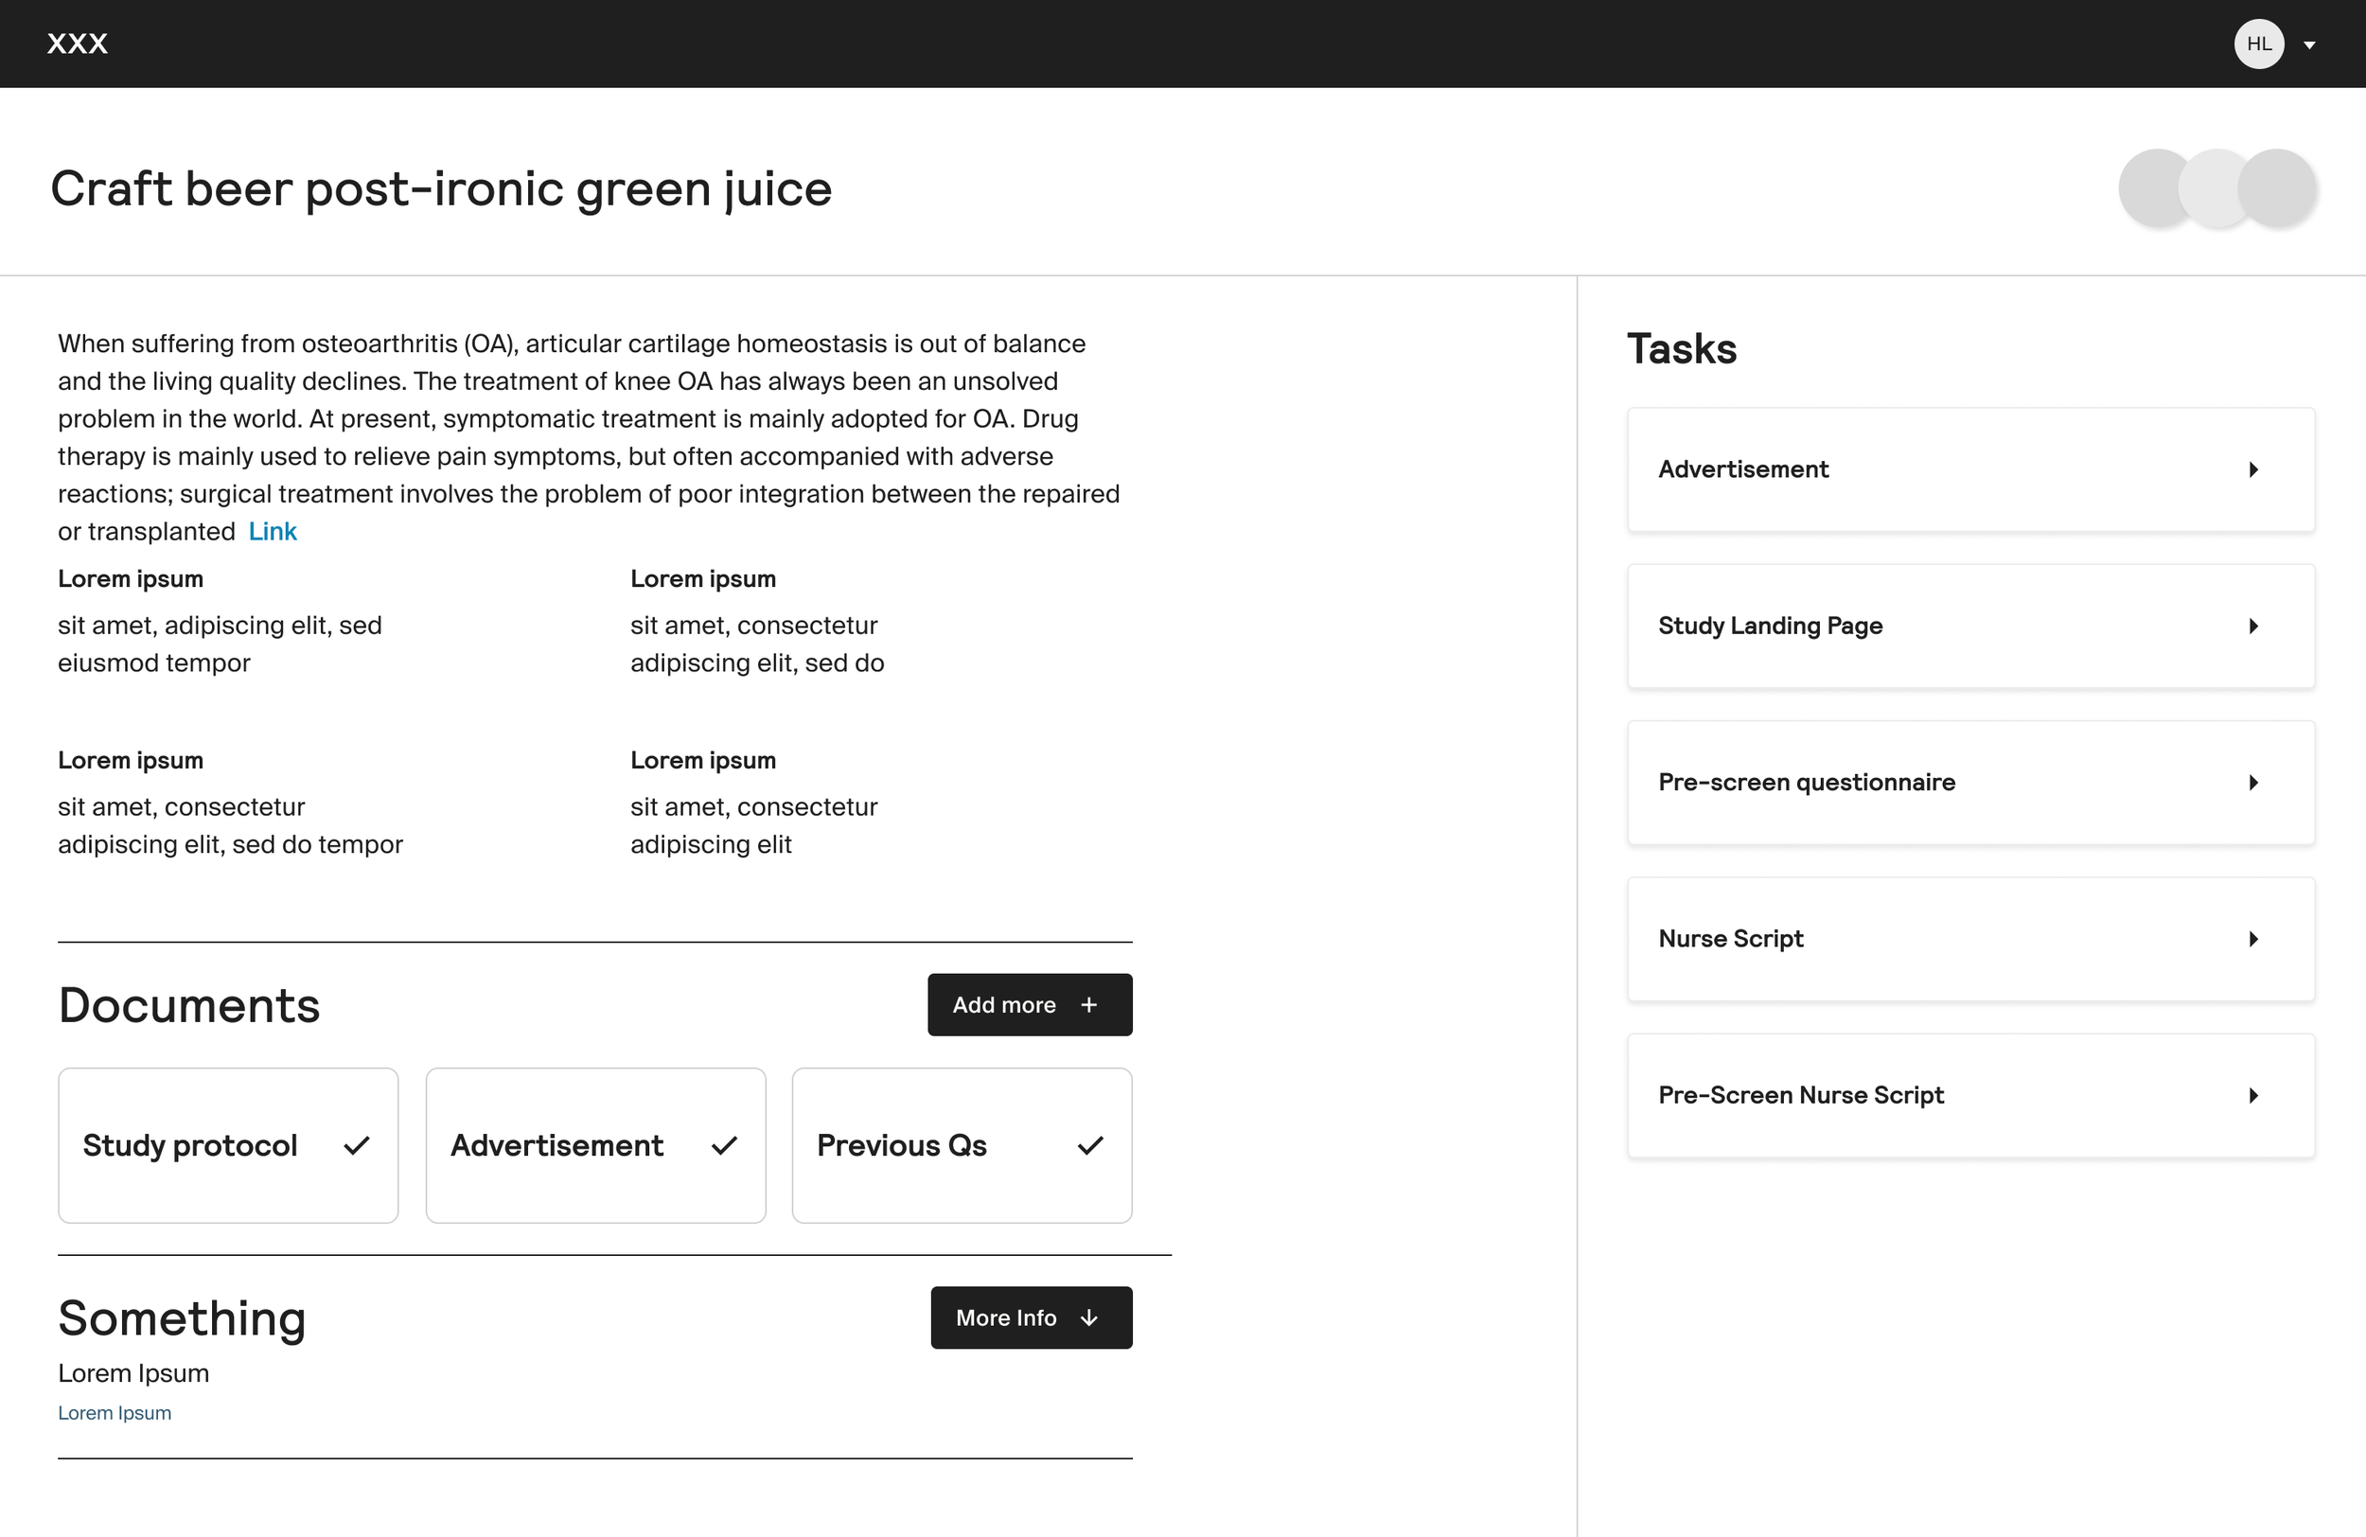The image size is (2366, 1537).
Task: Expand the Pre-screen questionnaire arrow
Action: (2252, 783)
